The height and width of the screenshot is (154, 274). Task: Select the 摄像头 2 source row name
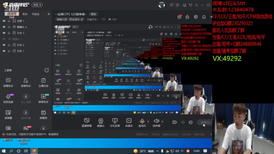22,27
